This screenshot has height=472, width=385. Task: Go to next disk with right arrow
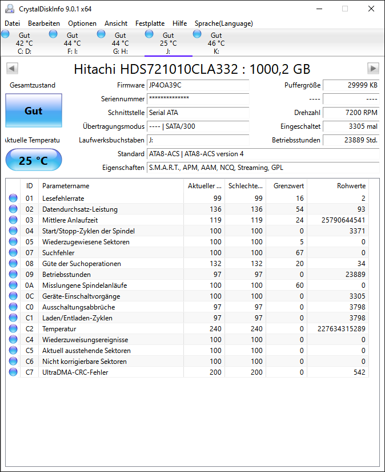point(373,68)
